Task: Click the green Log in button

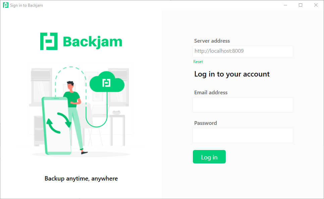Action: (x=209, y=157)
